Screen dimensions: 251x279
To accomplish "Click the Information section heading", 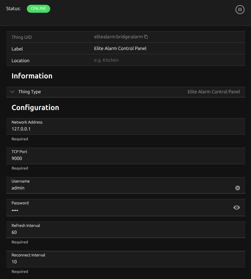I will 32,76.
